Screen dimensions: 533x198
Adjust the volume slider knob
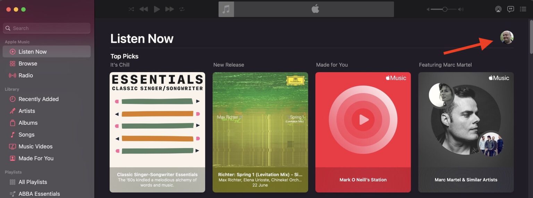click(x=445, y=9)
